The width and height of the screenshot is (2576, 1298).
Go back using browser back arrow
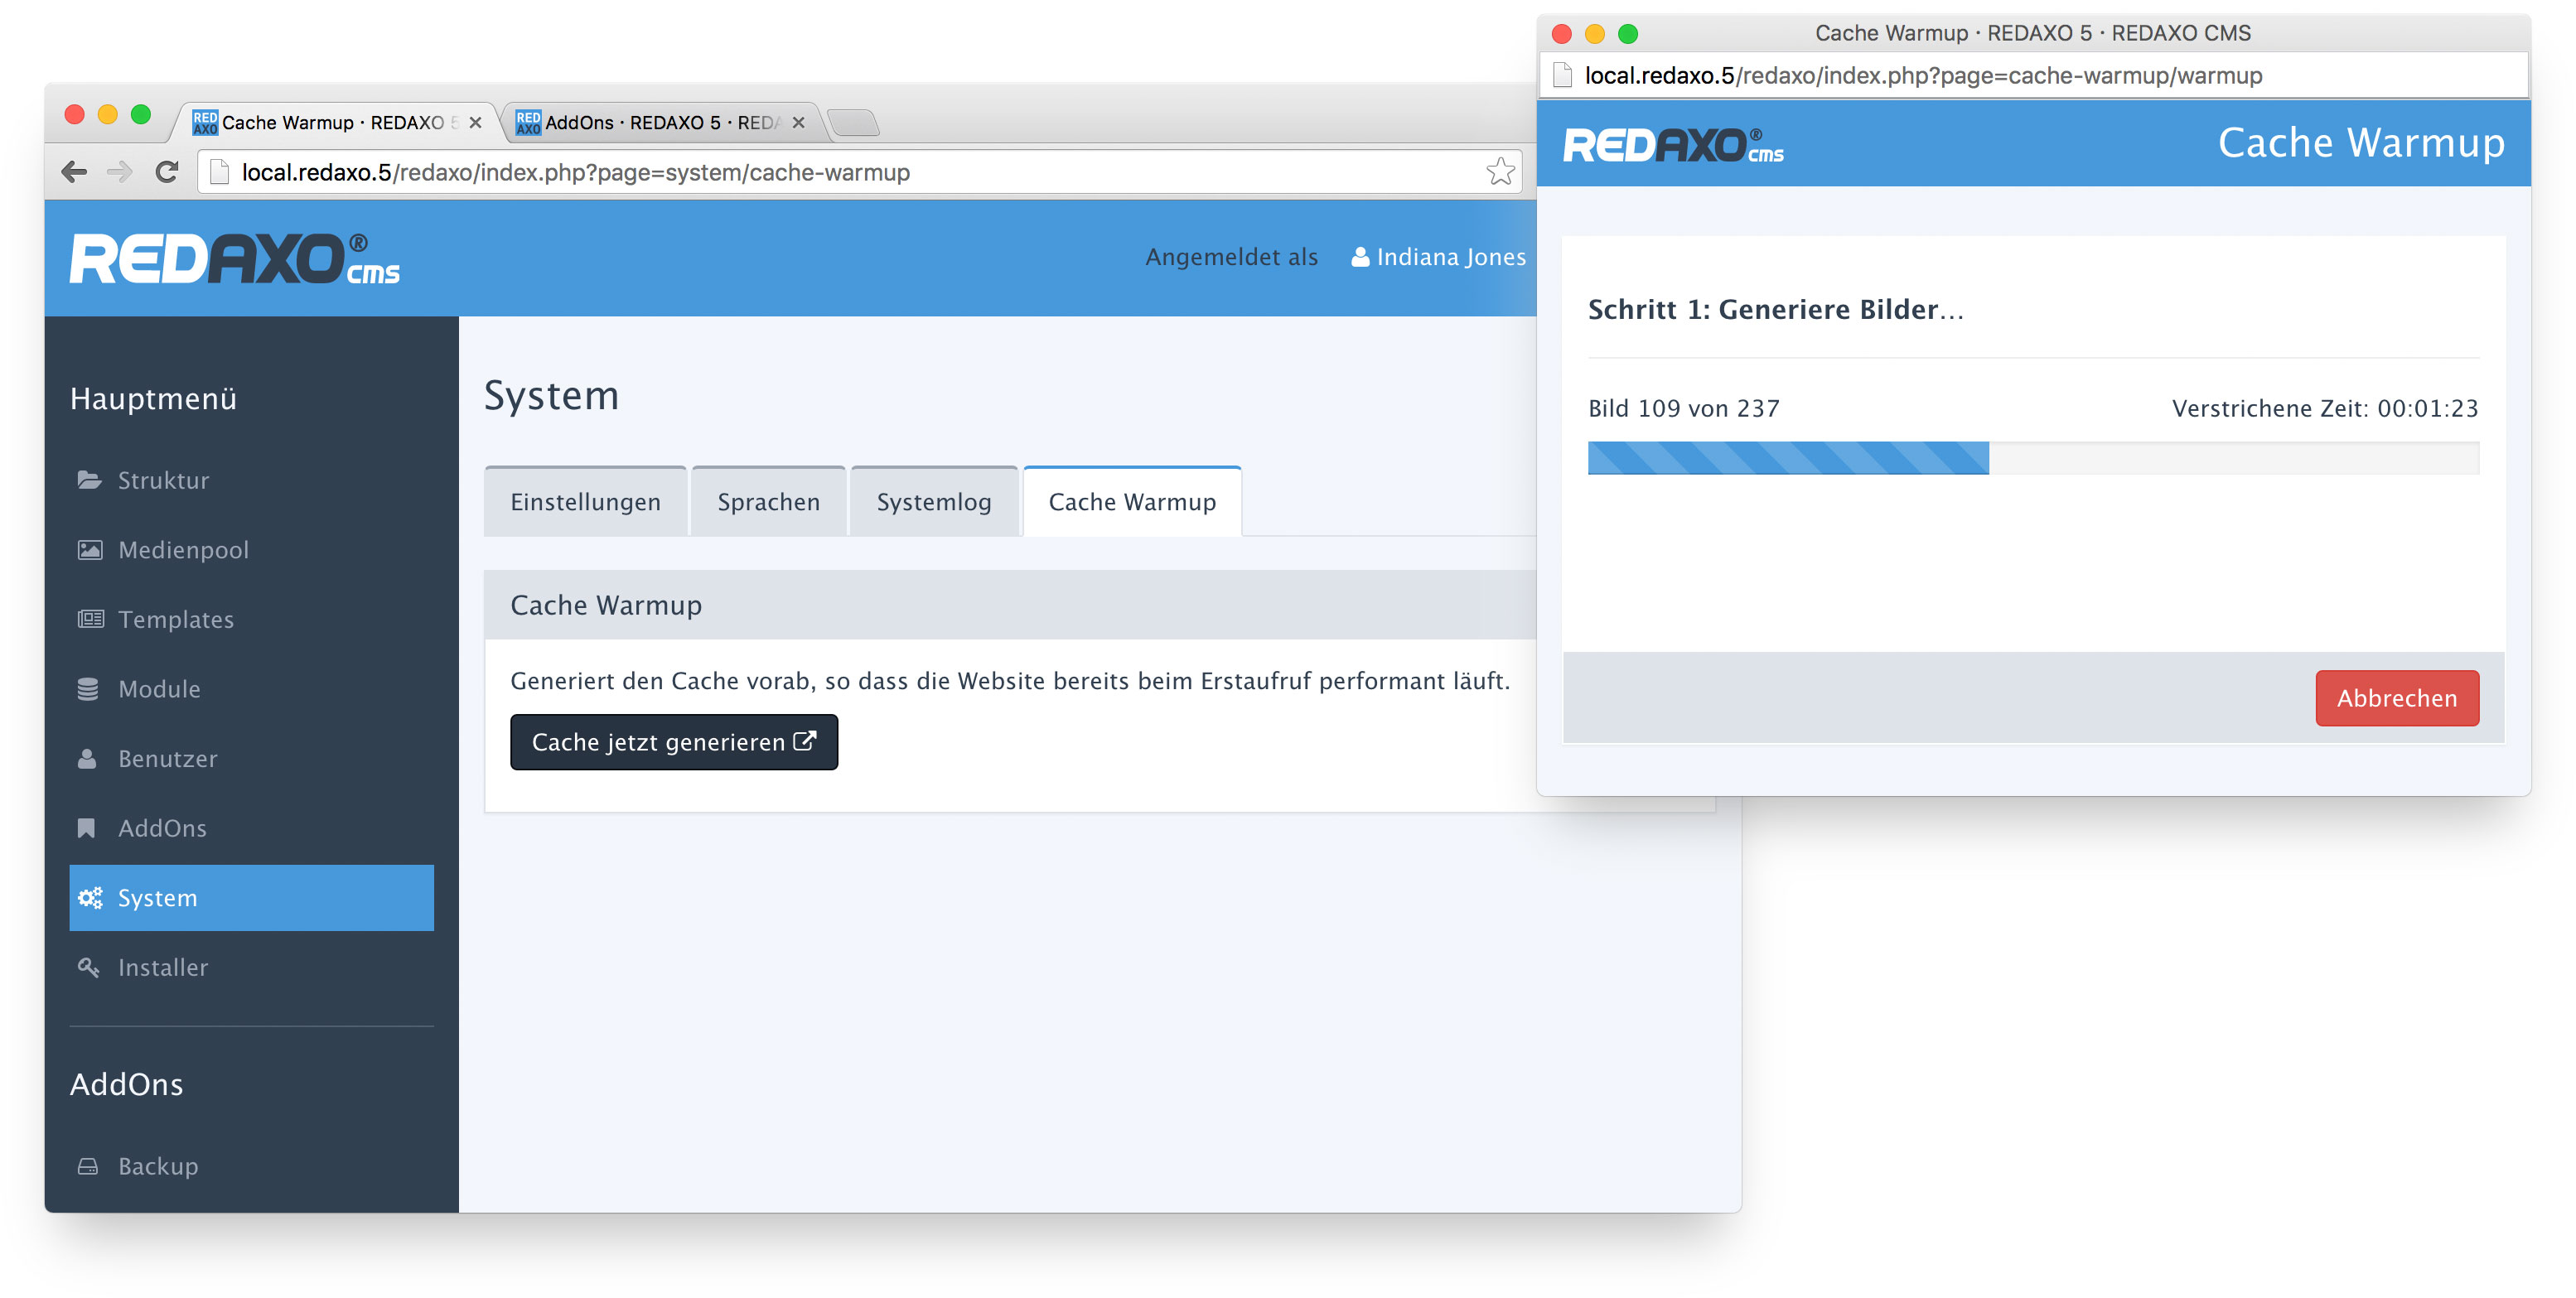(x=74, y=172)
